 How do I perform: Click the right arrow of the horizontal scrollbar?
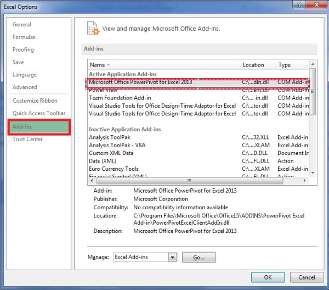[305, 181]
